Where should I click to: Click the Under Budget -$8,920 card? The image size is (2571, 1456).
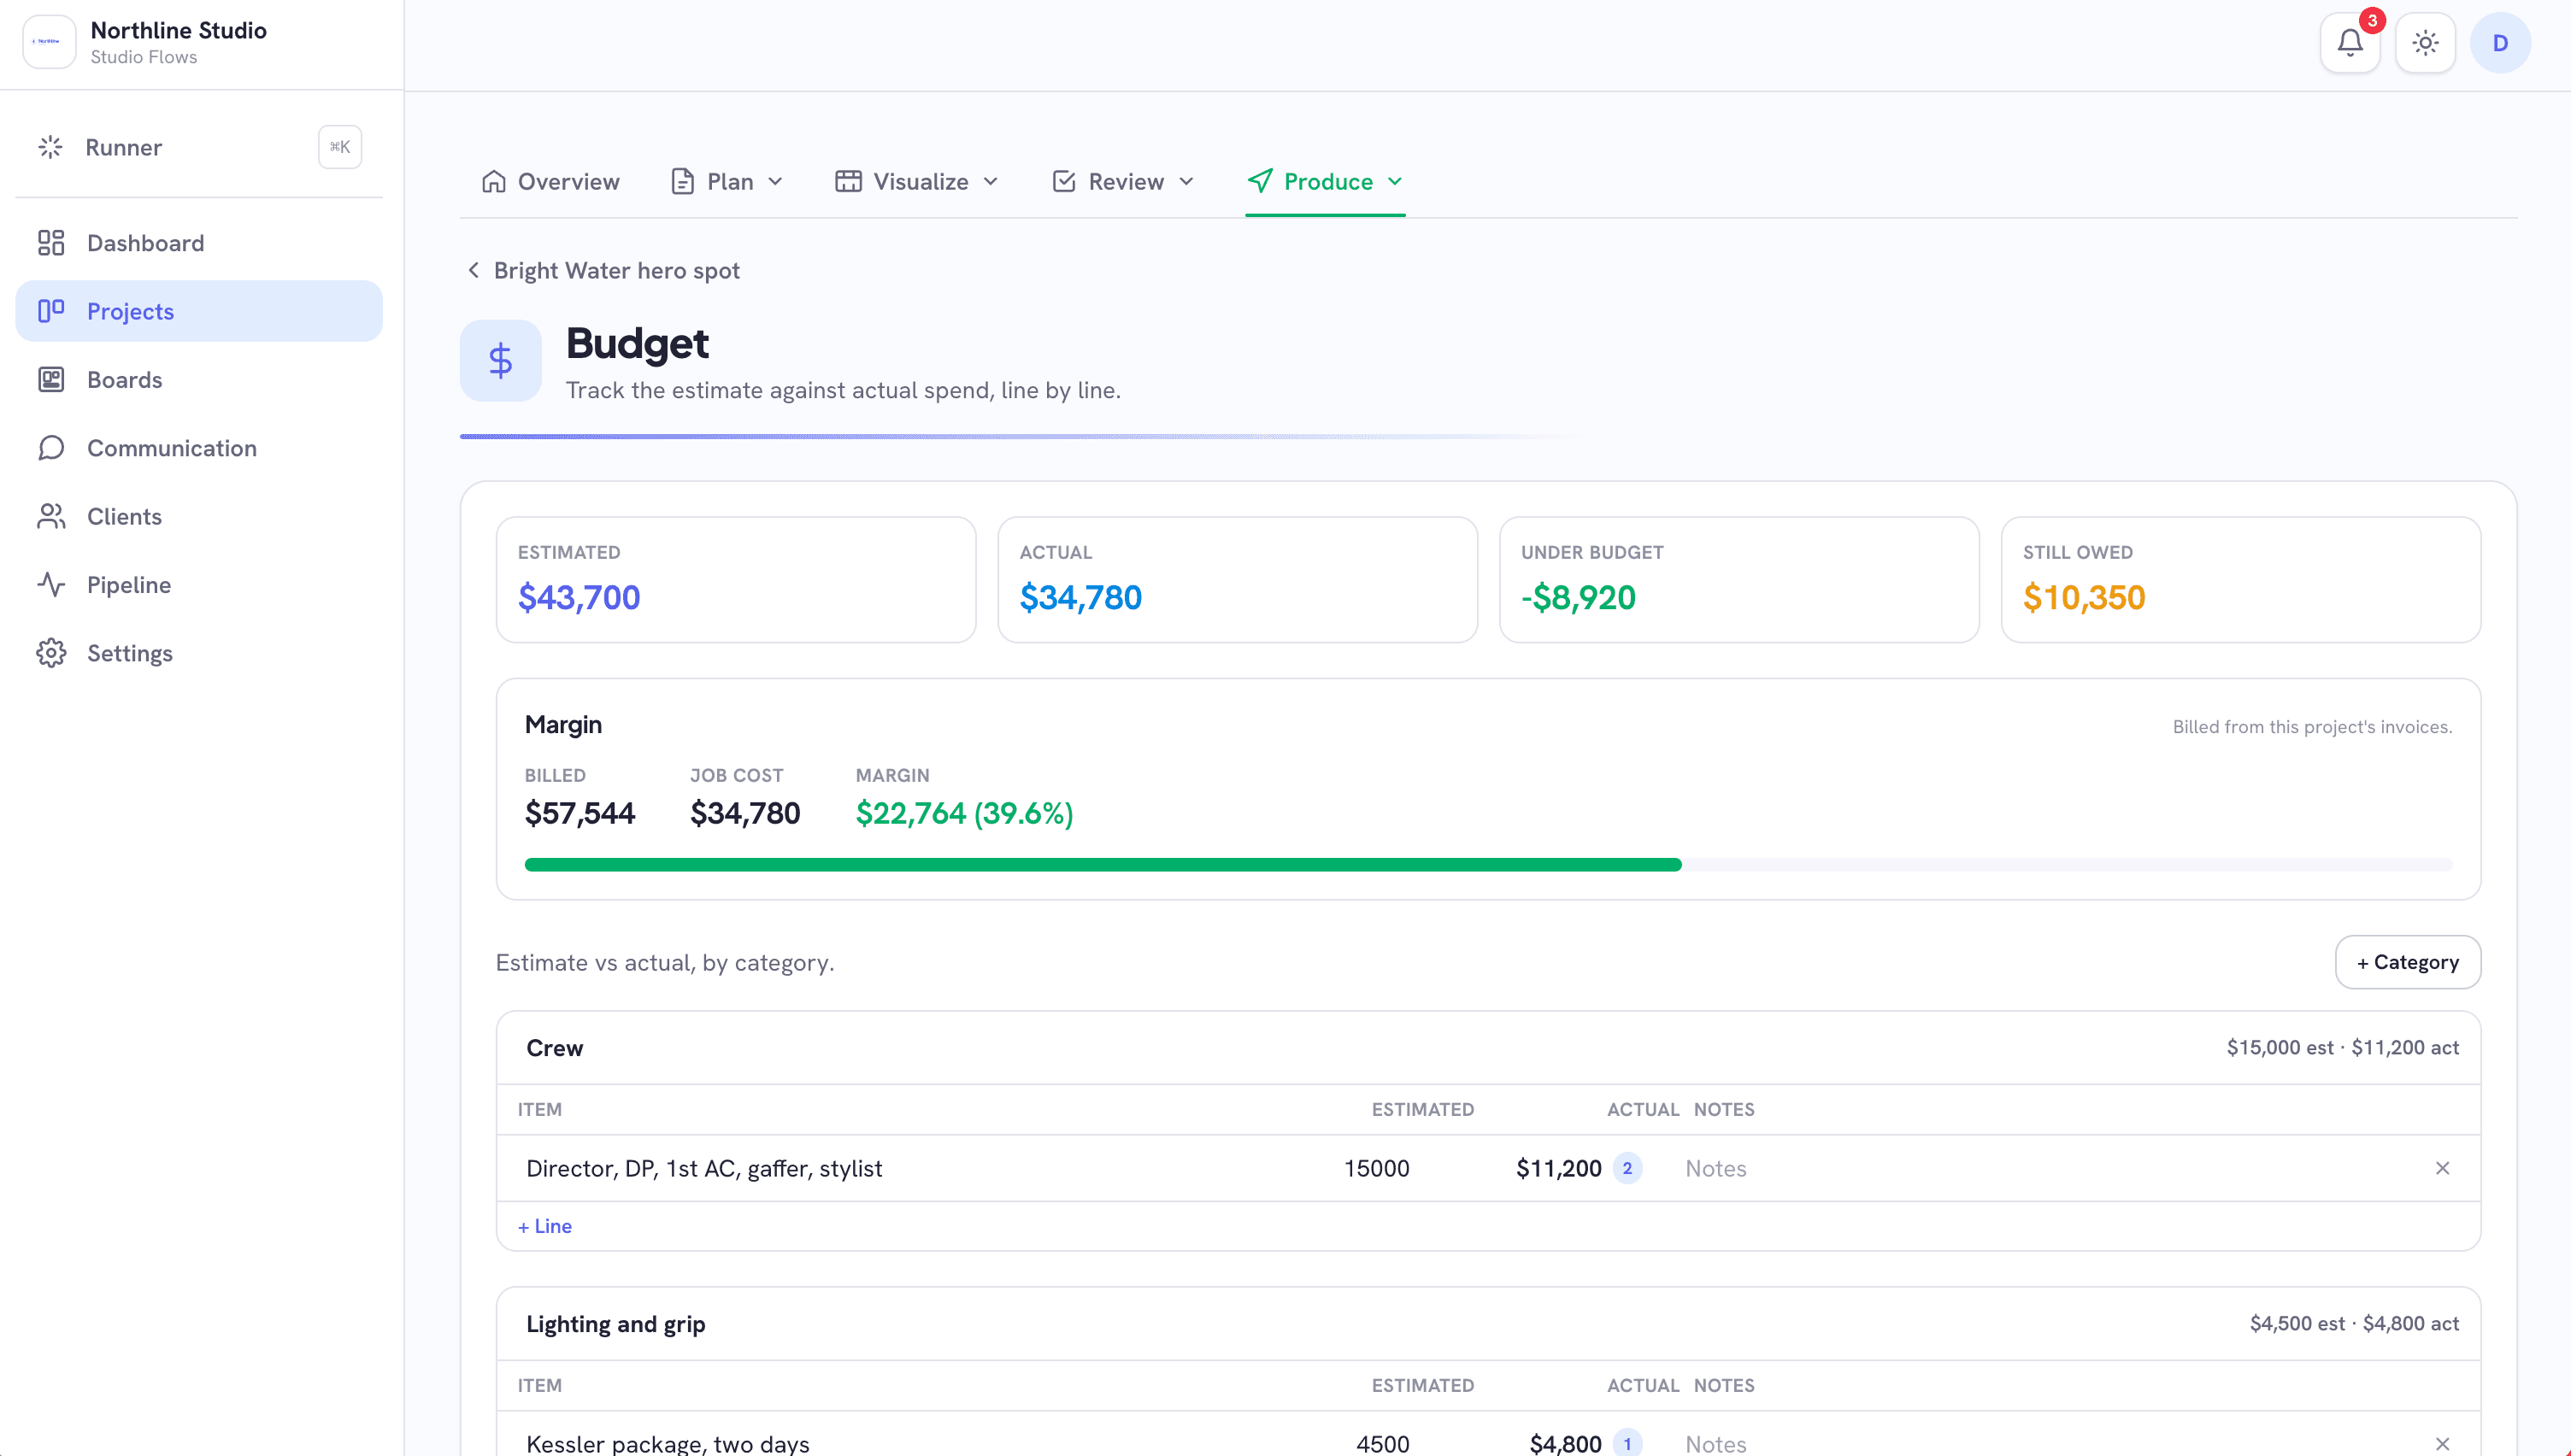[x=1739, y=580]
